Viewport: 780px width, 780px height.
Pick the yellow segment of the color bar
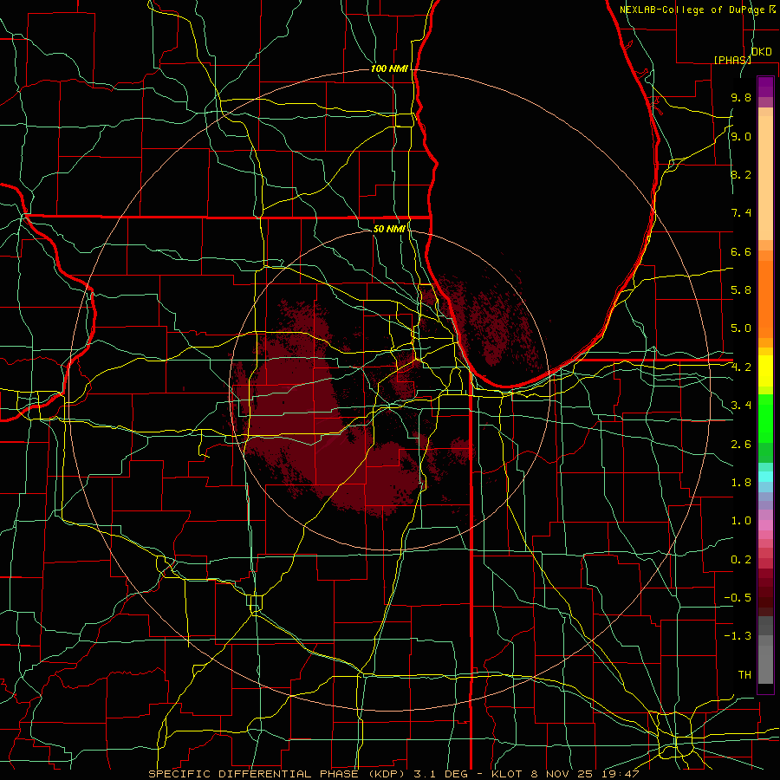765,371
